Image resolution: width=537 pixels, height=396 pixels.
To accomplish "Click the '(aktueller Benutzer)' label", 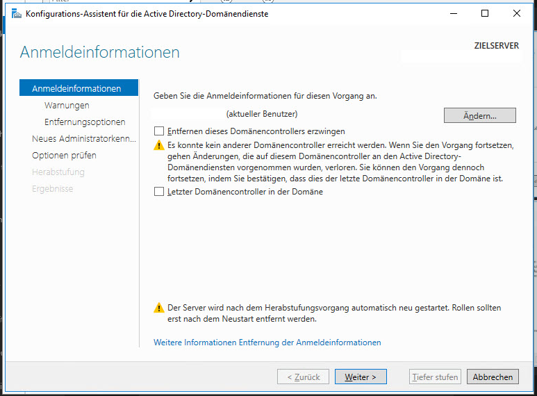I will (x=262, y=114).
